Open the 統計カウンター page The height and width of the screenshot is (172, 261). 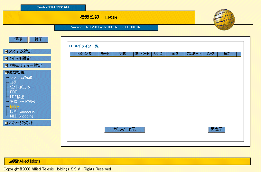(22, 87)
